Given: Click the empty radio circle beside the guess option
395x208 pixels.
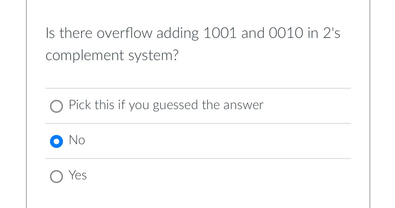Looking at the screenshot, I should [56, 106].
